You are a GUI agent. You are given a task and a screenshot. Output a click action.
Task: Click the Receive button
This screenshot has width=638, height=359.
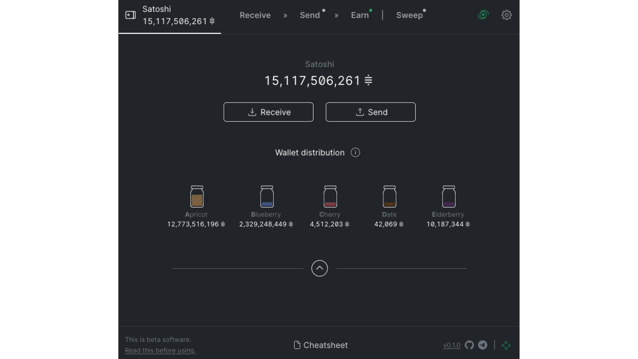click(268, 112)
